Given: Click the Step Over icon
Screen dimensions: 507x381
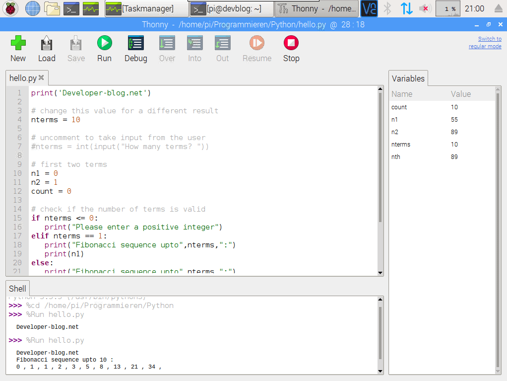Looking at the screenshot, I should tap(167, 44).
